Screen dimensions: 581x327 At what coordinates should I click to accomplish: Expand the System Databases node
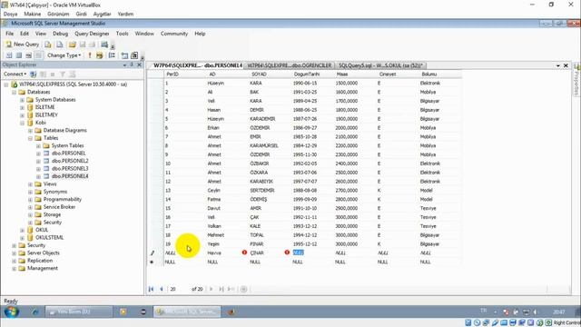tap(22, 100)
